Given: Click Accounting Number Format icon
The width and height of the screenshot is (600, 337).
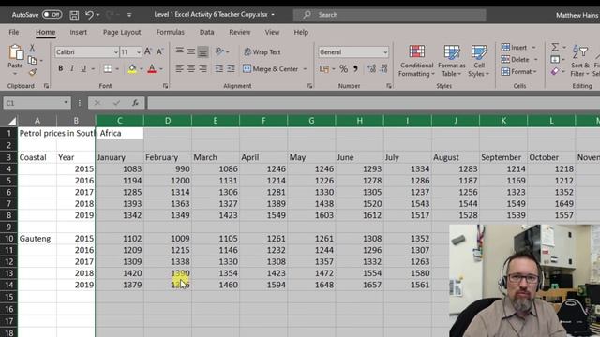Looking at the screenshot, I should click(x=324, y=68).
